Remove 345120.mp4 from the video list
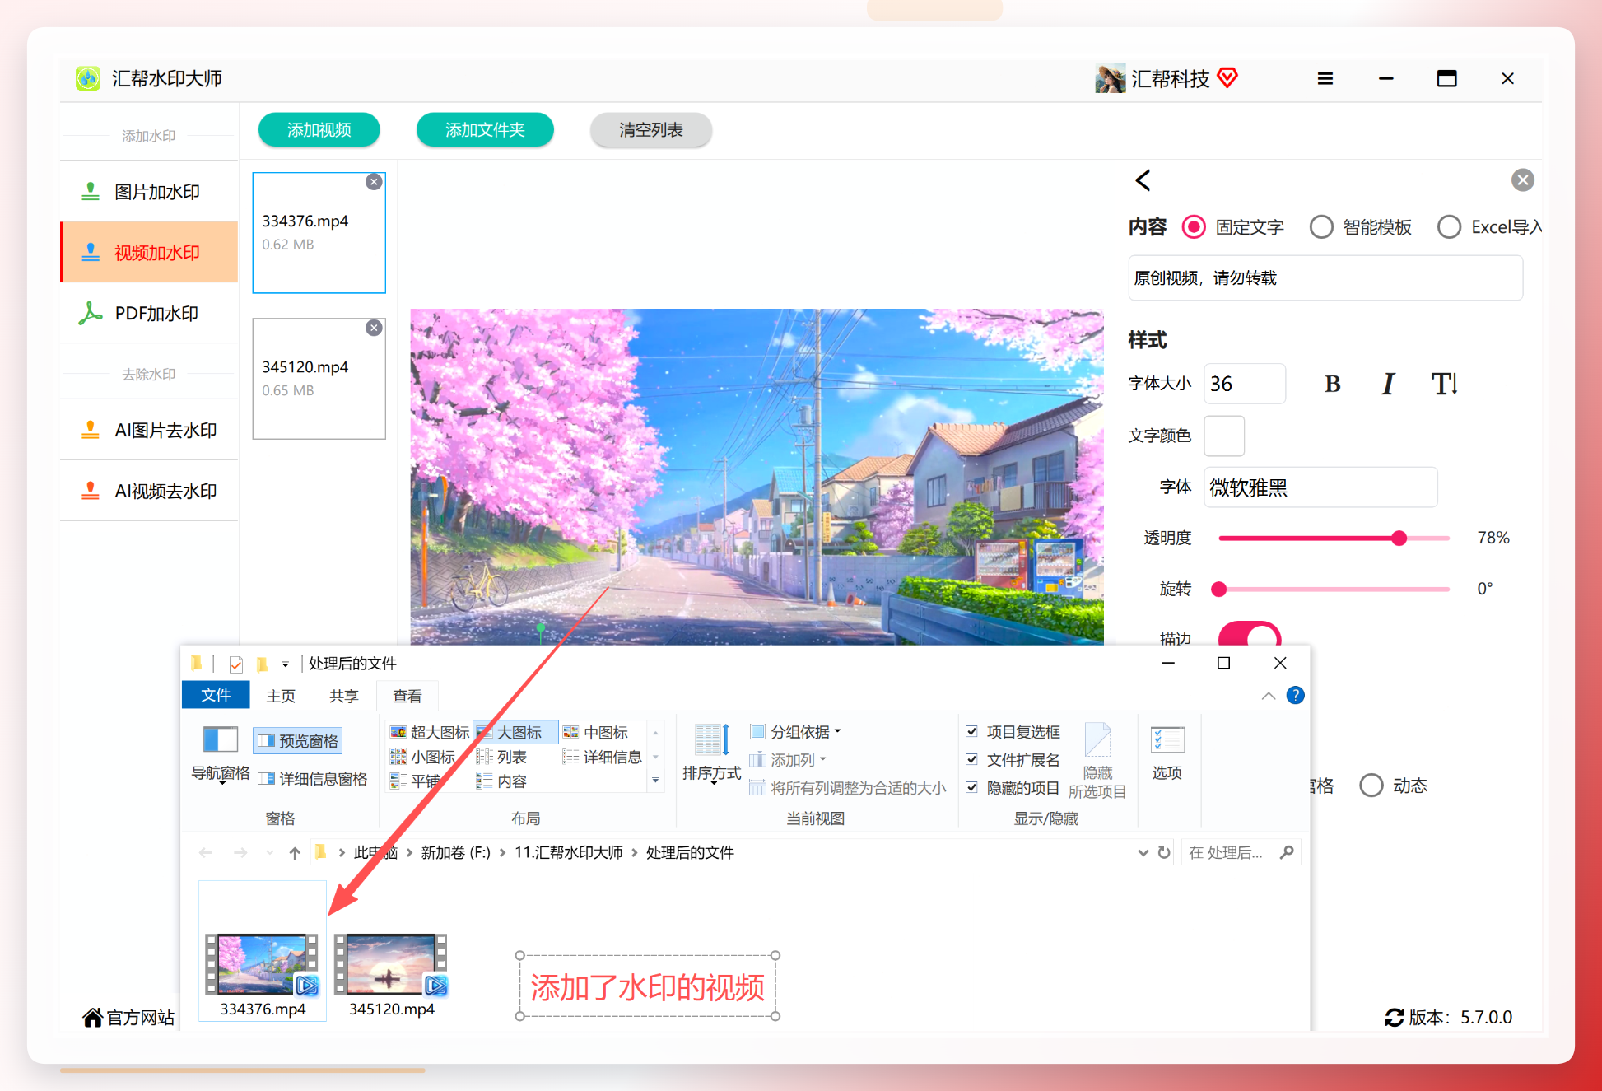The image size is (1602, 1091). (374, 328)
